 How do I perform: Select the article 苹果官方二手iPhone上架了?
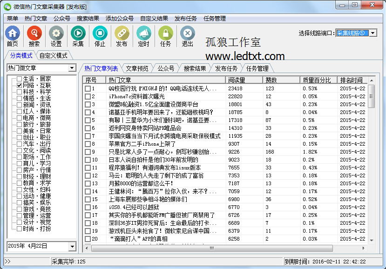pyautogui.click(x=142, y=144)
